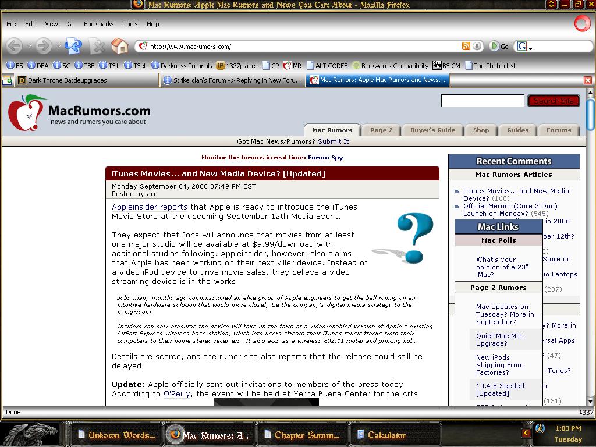Click the new tab icon left of tabs
The image size is (596, 447).
coord(7,80)
